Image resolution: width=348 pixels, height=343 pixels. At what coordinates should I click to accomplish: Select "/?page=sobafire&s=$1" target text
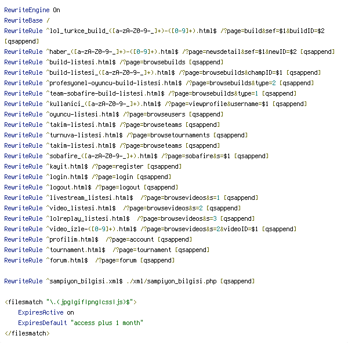(x=196, y=156)
